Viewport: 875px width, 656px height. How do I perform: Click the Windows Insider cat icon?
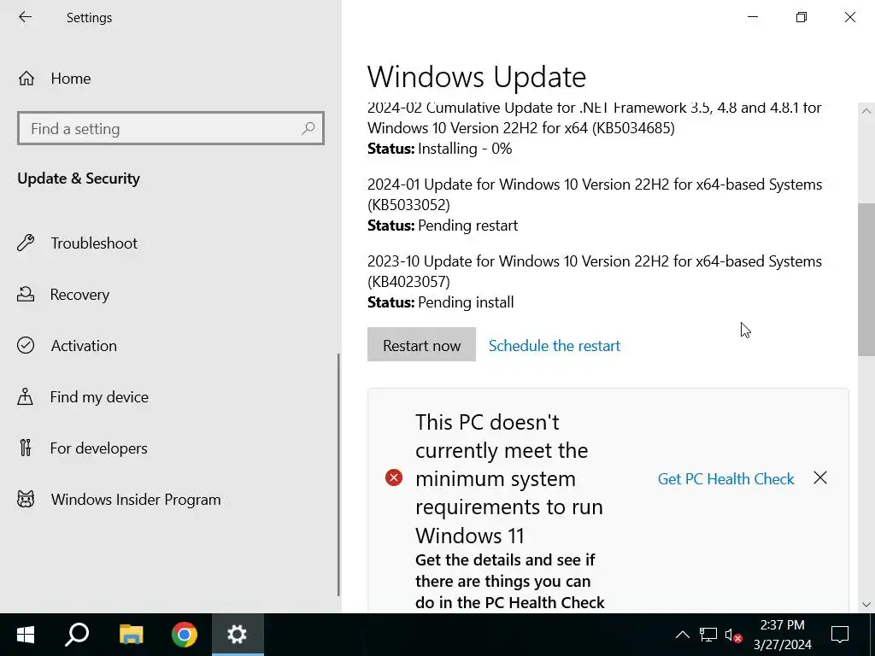[26, 499]
